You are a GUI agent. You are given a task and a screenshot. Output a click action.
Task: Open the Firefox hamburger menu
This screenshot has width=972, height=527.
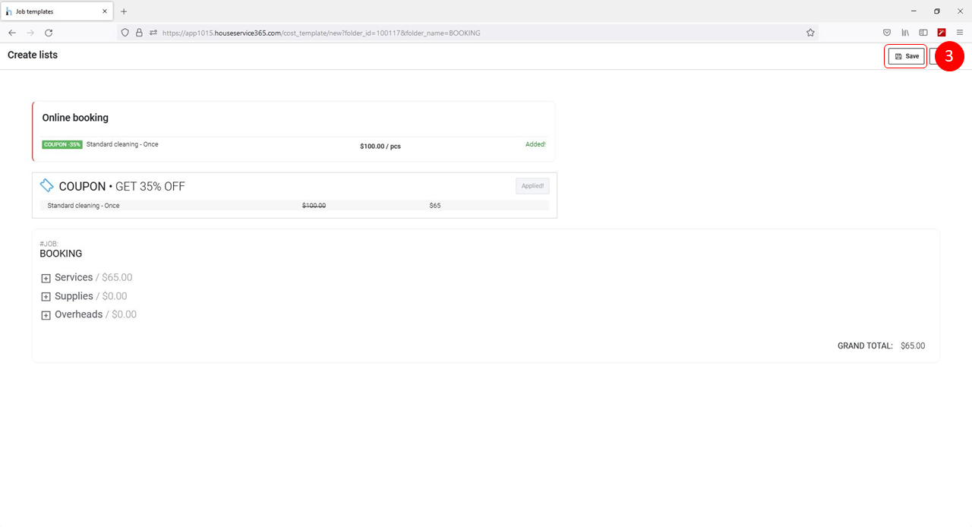[x=960, y=33]
